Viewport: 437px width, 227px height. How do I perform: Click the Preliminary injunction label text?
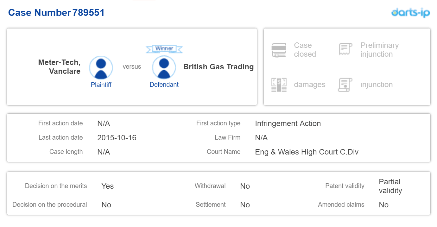pos(379,50)
